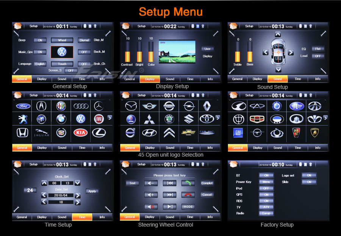This screenshot has width=341, height=236.
Task: Select the Renault diamond logo
Action: [206, 106]
